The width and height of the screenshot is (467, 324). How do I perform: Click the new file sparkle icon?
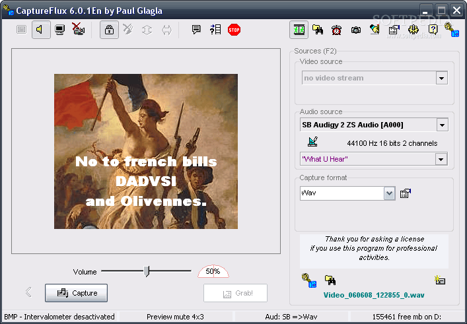[x=440, y=280]
